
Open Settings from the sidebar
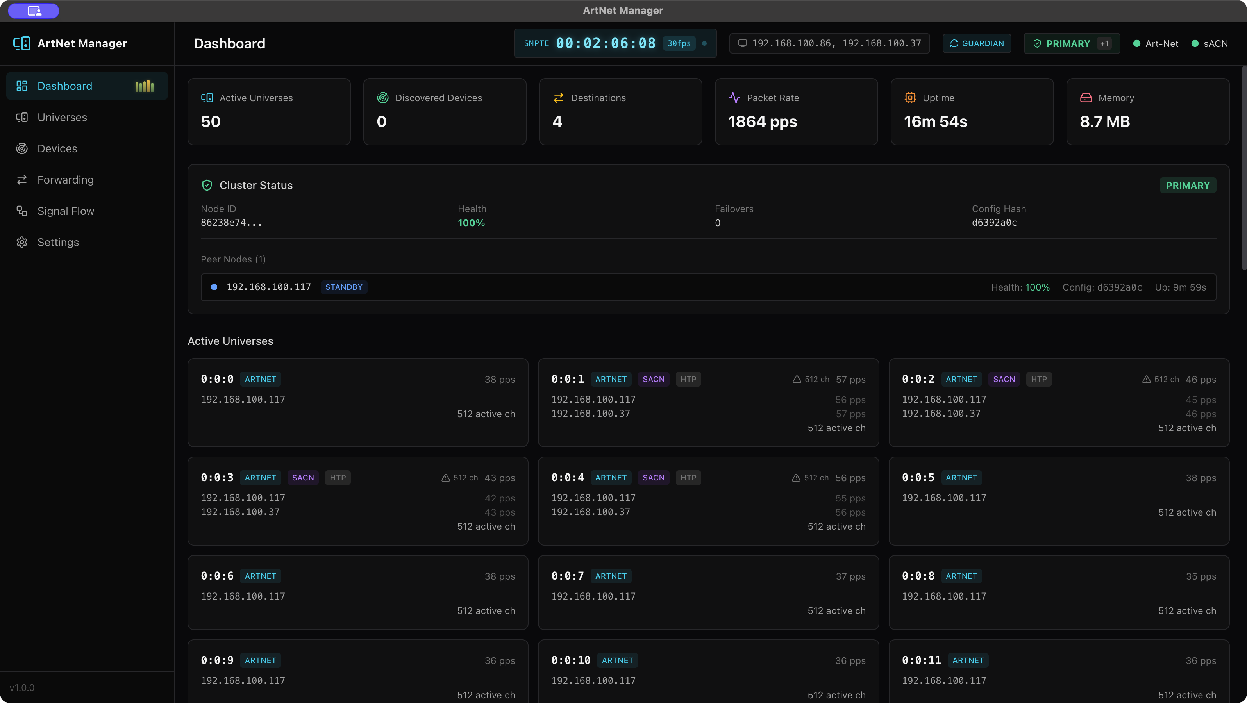coord(87,243)
